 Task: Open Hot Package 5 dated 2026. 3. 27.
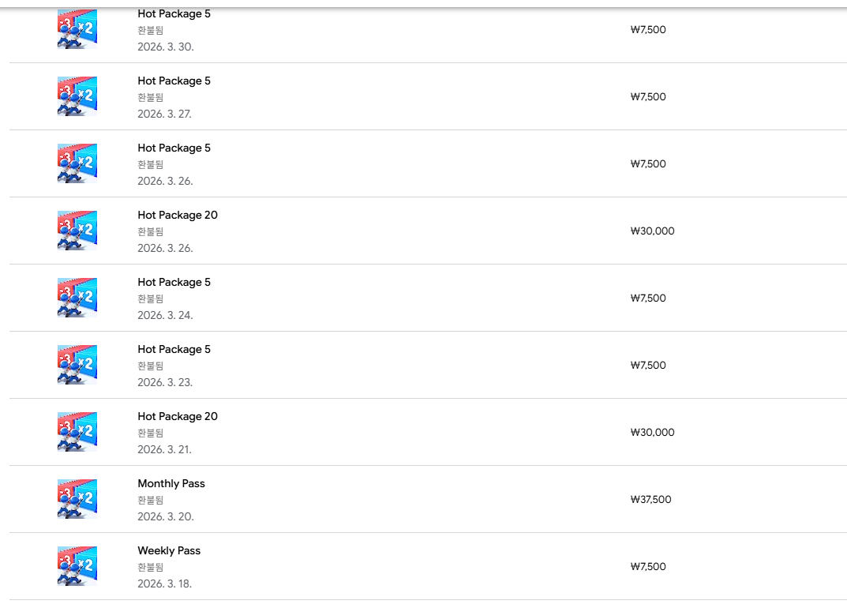pos(174,81)
